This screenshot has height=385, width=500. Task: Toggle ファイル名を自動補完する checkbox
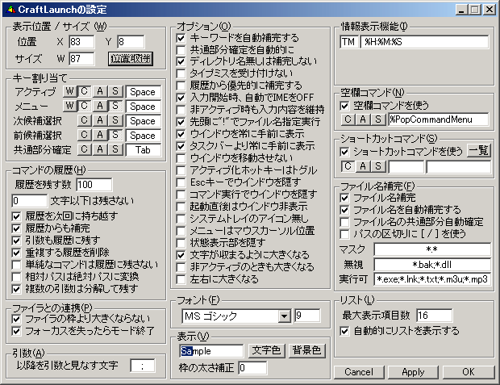coord(344,210)
